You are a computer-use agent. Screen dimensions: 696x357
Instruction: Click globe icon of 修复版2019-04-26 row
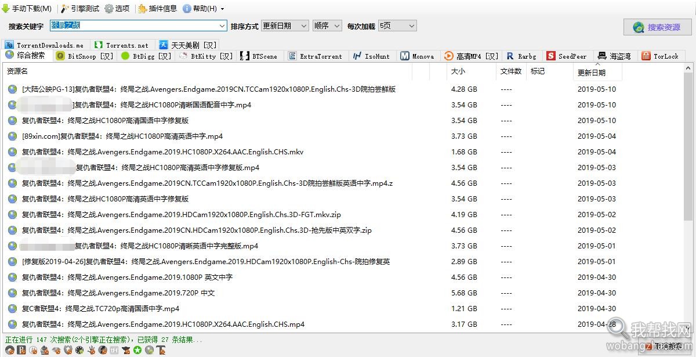12,262
